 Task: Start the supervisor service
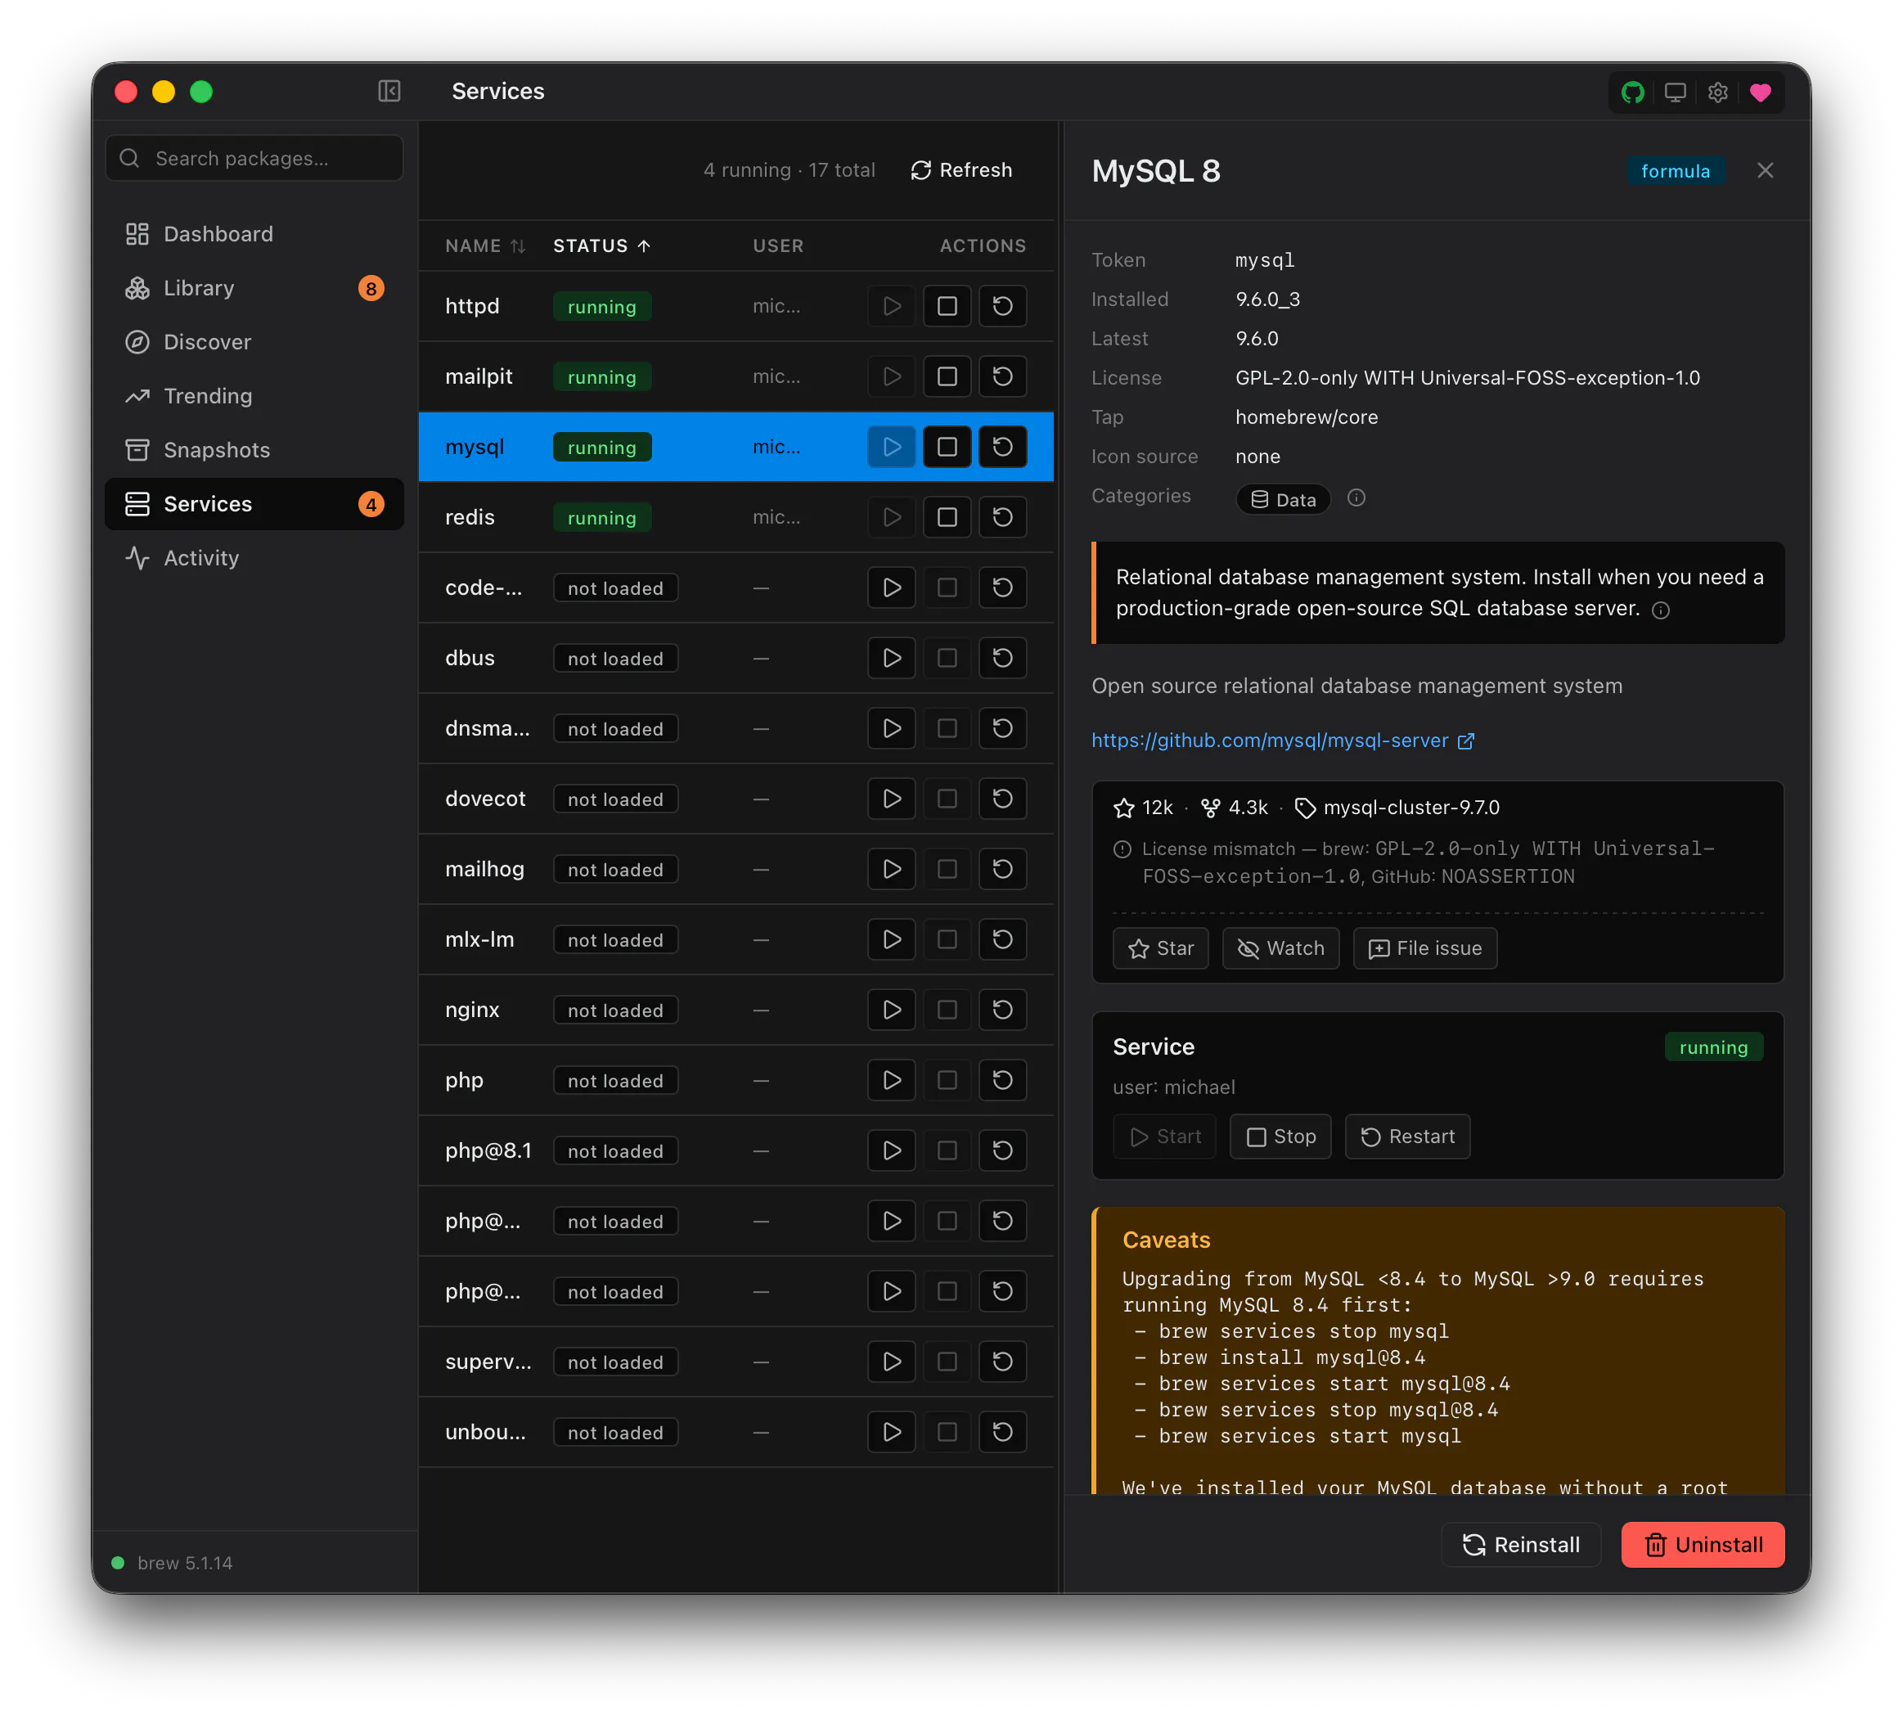pos(891,1362)
